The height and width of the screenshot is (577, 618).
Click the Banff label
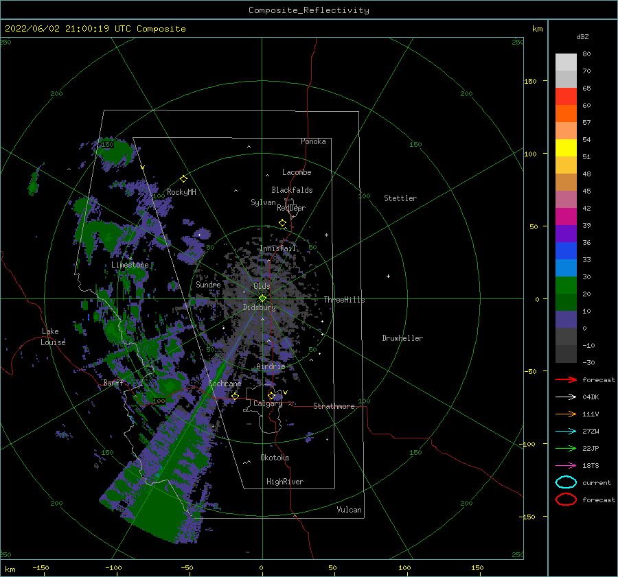(x=113, y=382)
